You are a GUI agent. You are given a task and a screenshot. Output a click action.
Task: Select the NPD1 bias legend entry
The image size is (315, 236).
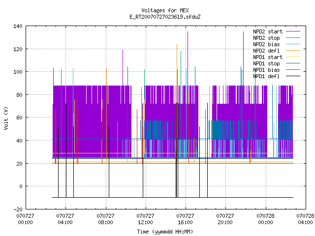pyautogui.click(x=266, y=70)
